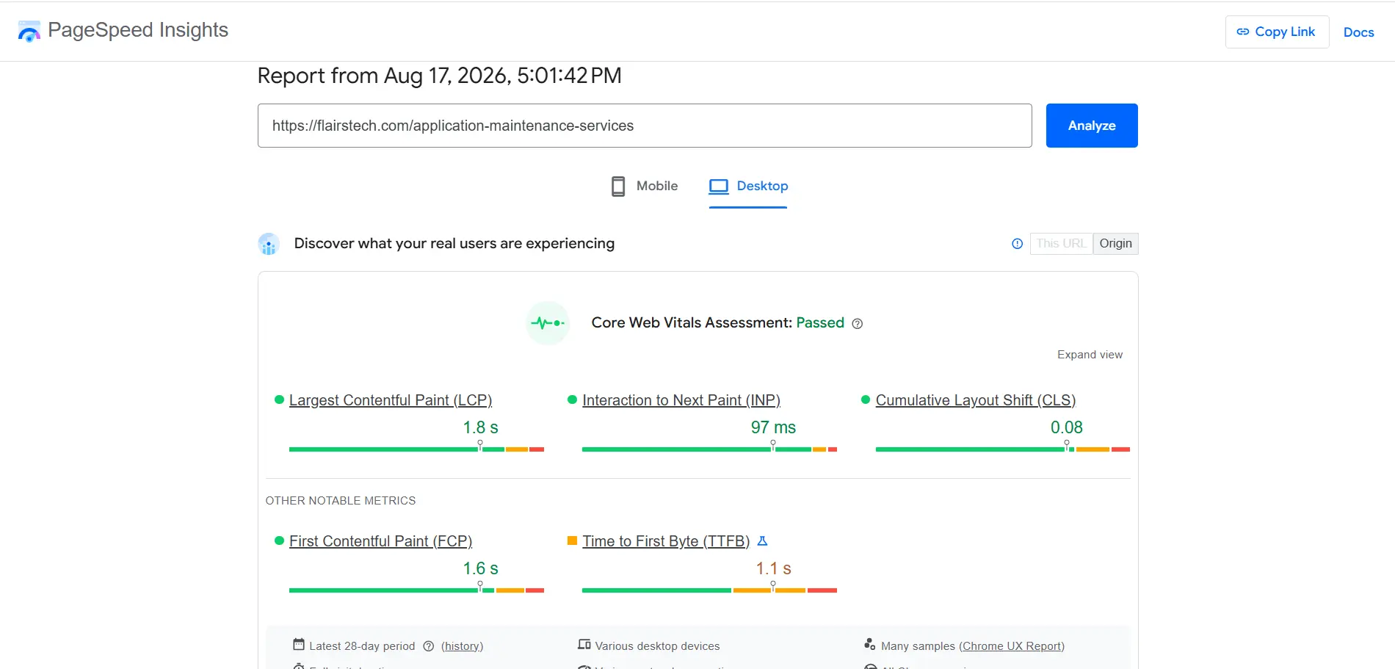Click the LCP value 1.8 s
This screenshot has height=669, width=1395.
[480, 427]
